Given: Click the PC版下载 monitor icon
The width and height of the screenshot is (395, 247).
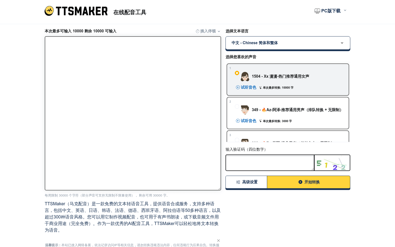Looking at the screenshot, I should [x=317, y=11].
